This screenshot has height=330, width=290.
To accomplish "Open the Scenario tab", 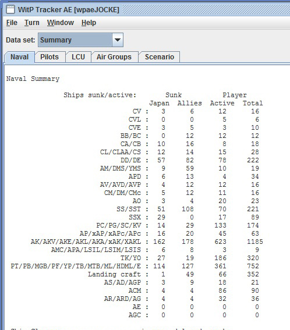I will click(x=160, y=57).
